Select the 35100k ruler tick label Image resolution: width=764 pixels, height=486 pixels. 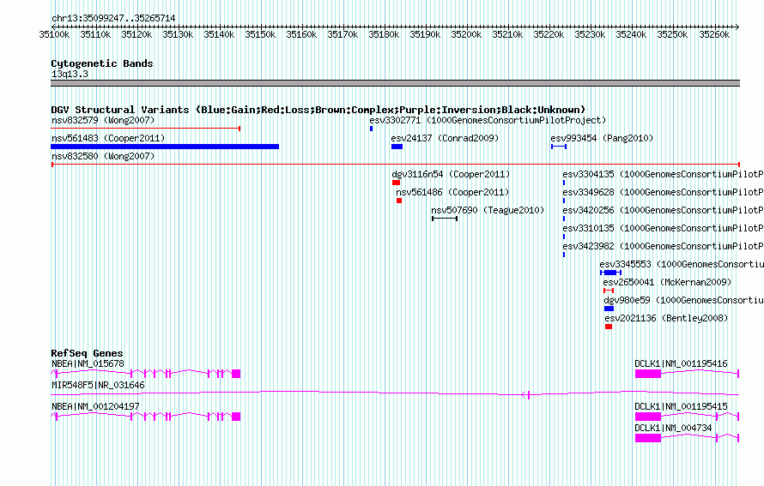pyautogui.click(x=54, y=34)
